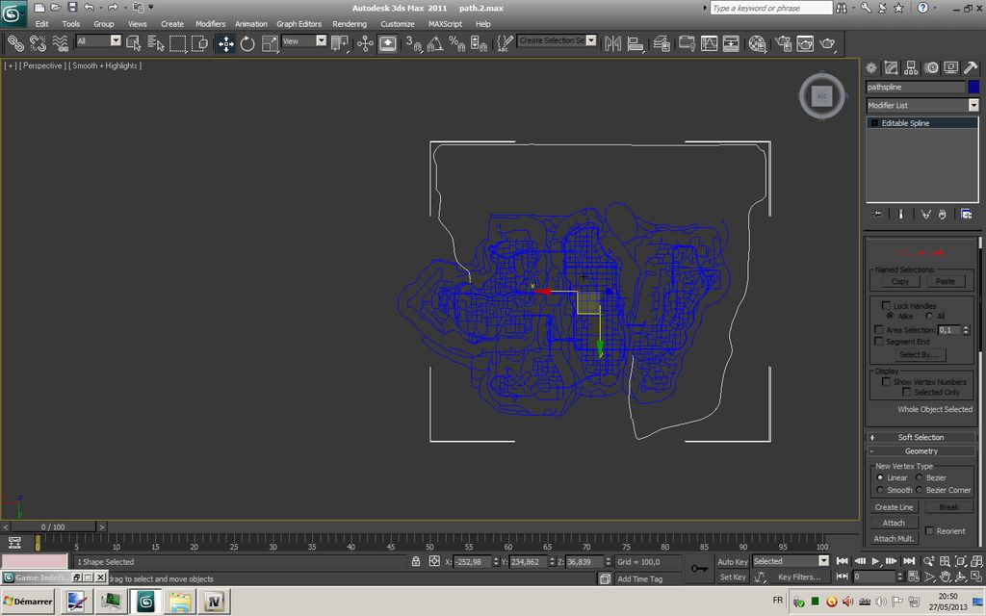Toggle the Auto Key button
This screenshot has height=616, width=986.
(x=733, y=561)
